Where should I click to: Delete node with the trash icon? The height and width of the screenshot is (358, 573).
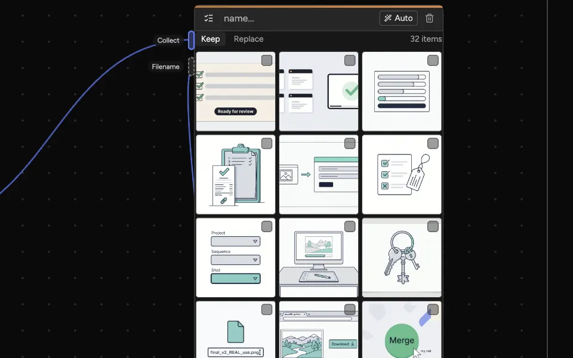[429, 18]
